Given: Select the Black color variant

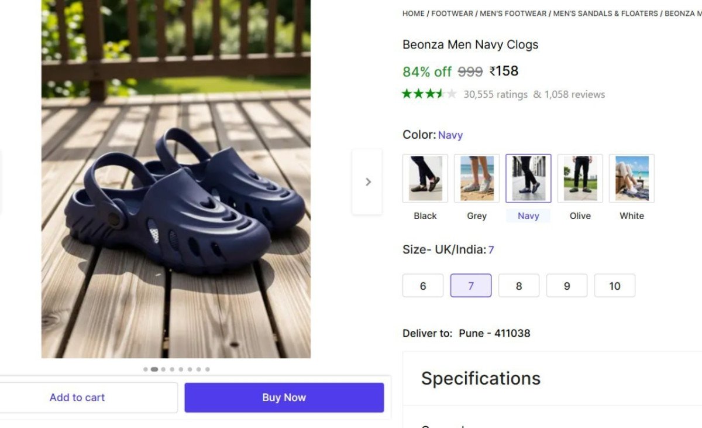Looking at the screenshot, I should pos(425,177).
